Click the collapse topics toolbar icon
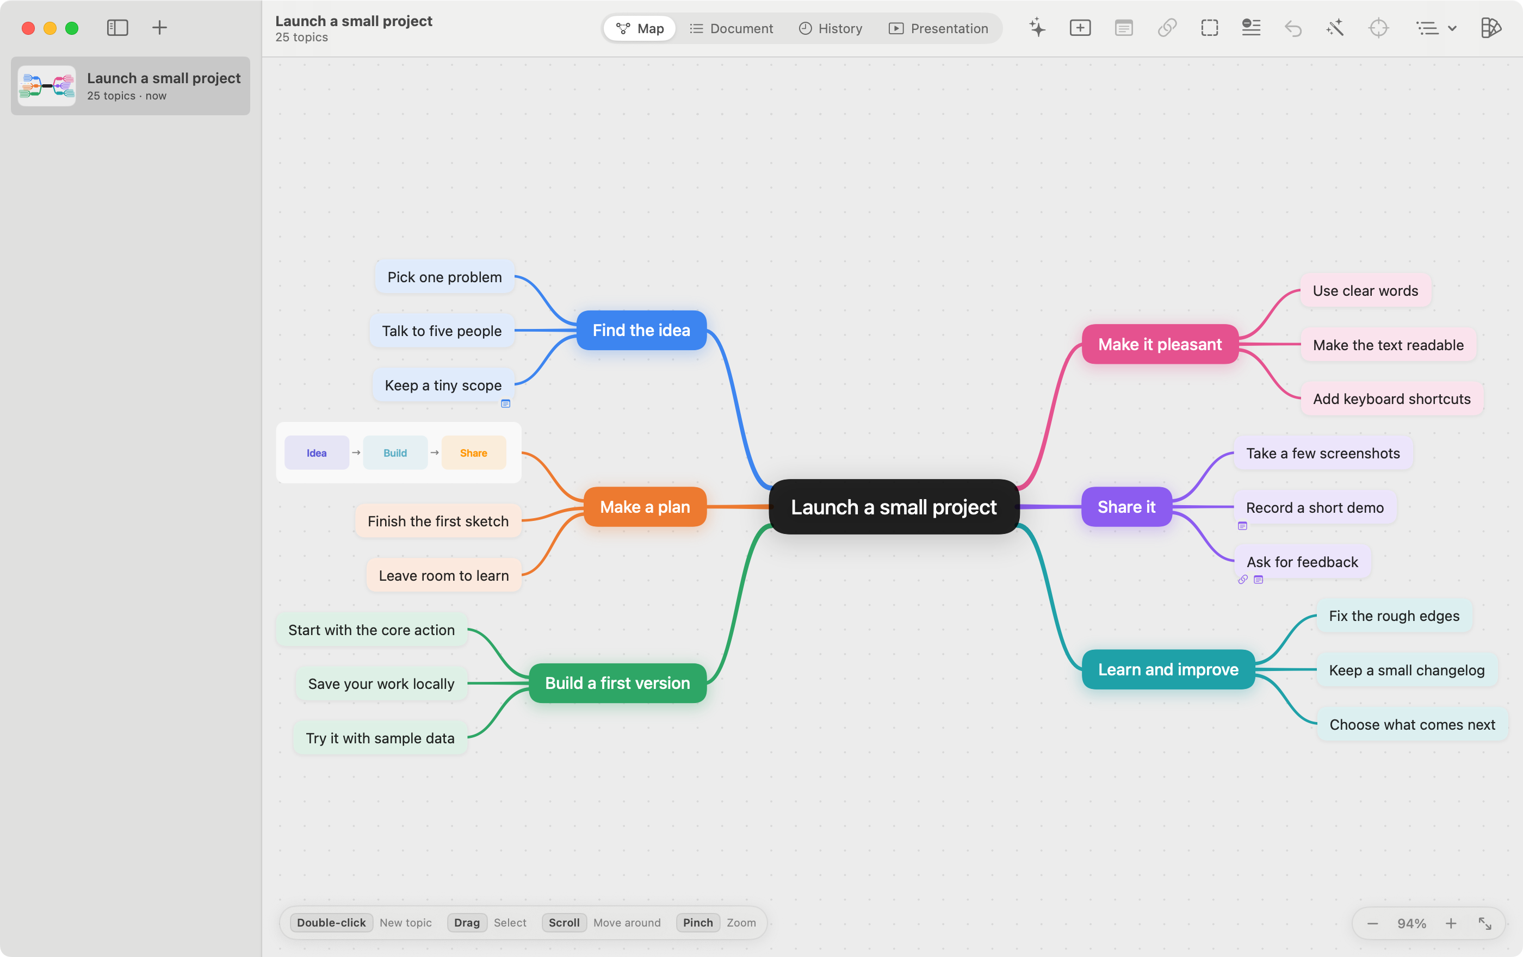 tap(1251, 28)
